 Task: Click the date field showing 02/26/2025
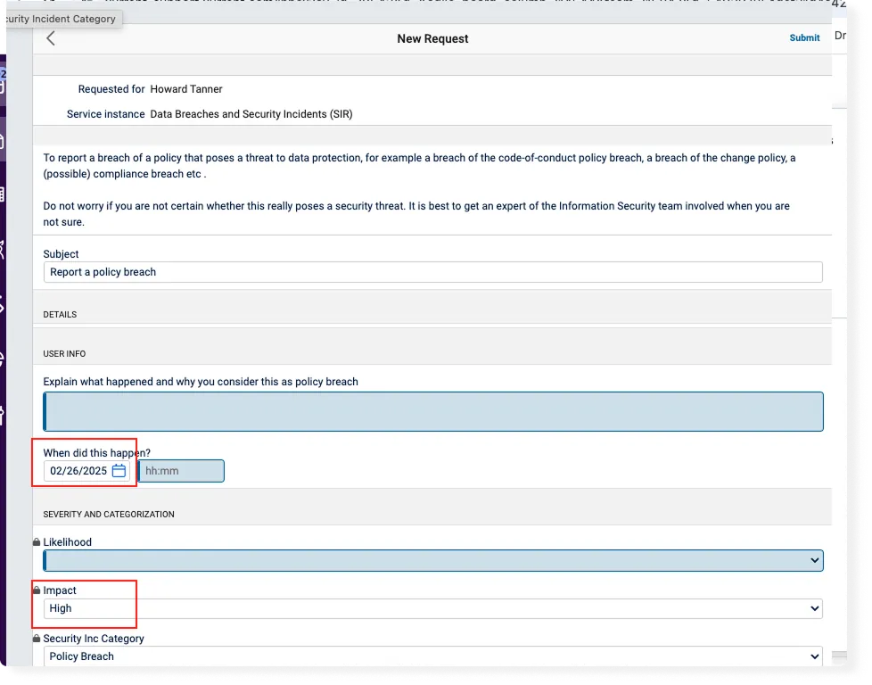[78, 471]
